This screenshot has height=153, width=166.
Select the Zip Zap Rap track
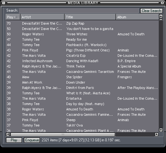click(x=75, y=23)
